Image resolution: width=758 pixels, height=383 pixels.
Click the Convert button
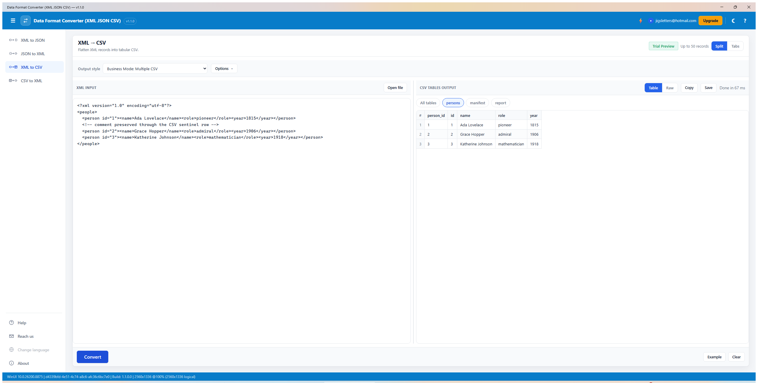tap(92, 357)
